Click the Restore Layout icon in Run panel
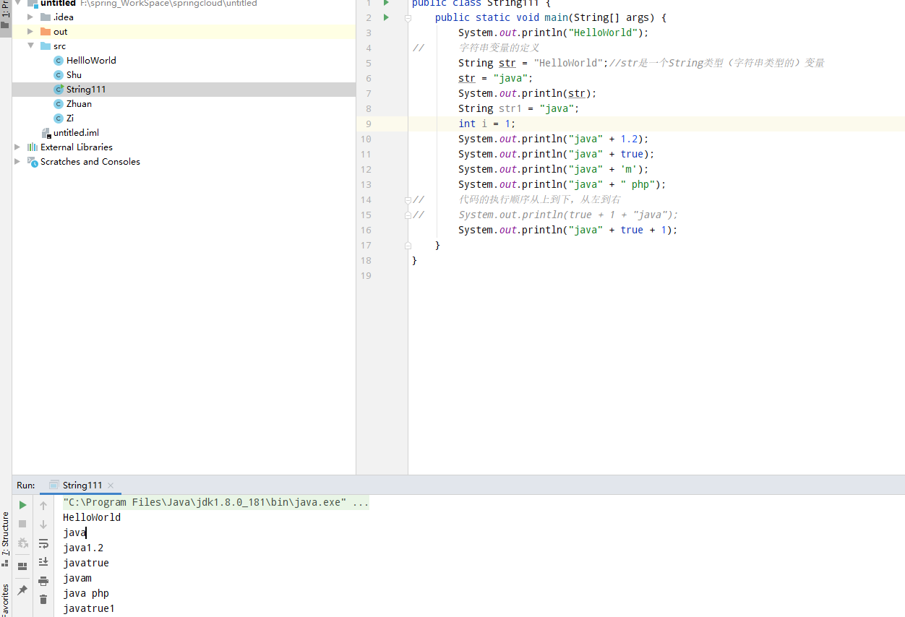 22,566
